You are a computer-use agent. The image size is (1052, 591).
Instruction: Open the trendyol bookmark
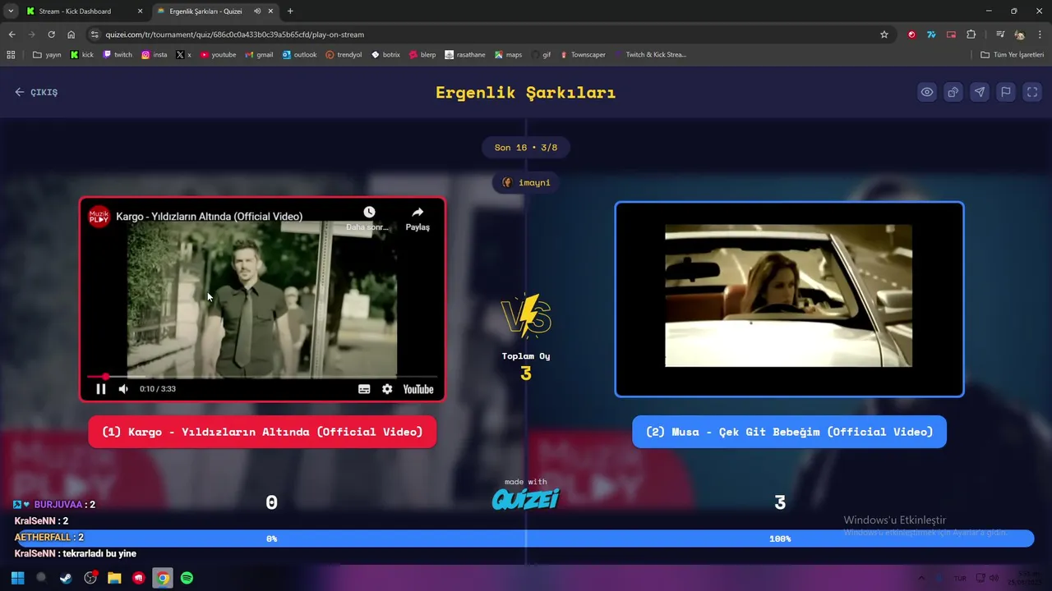tap(344, 55)
